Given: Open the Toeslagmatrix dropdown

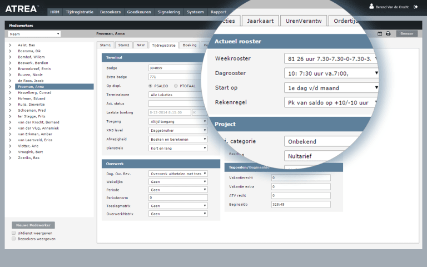Looking at the screenshot, I should pos(178,206).
